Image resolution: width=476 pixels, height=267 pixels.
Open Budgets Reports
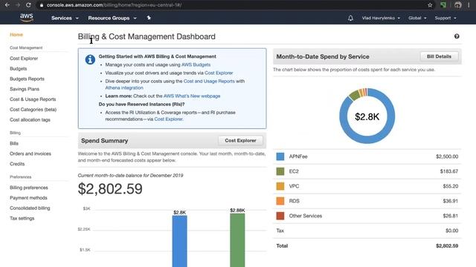click(27, 79)
